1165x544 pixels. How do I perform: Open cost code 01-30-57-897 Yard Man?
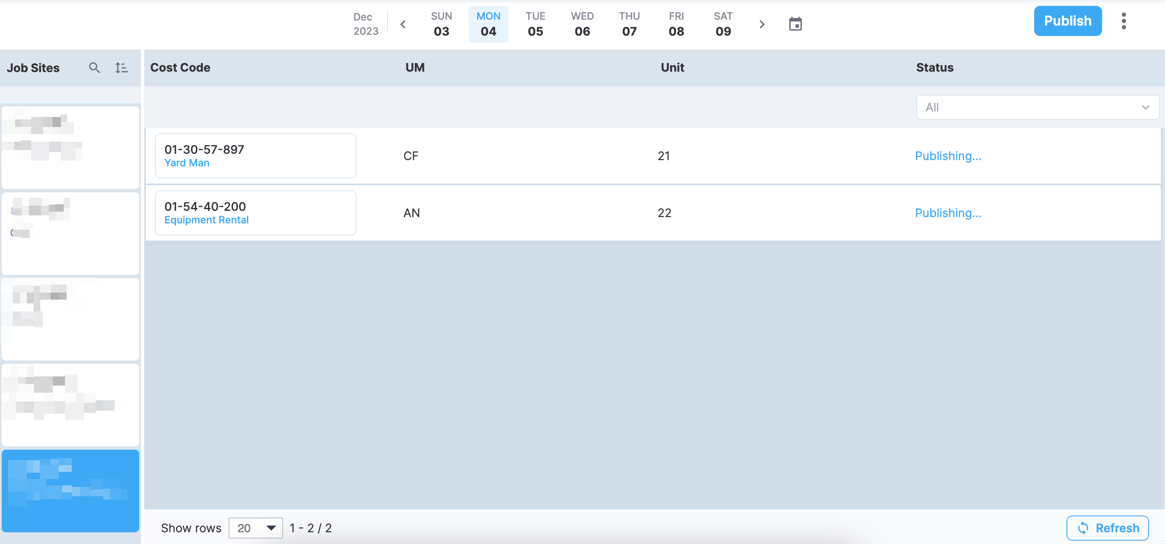coord(255,156)
